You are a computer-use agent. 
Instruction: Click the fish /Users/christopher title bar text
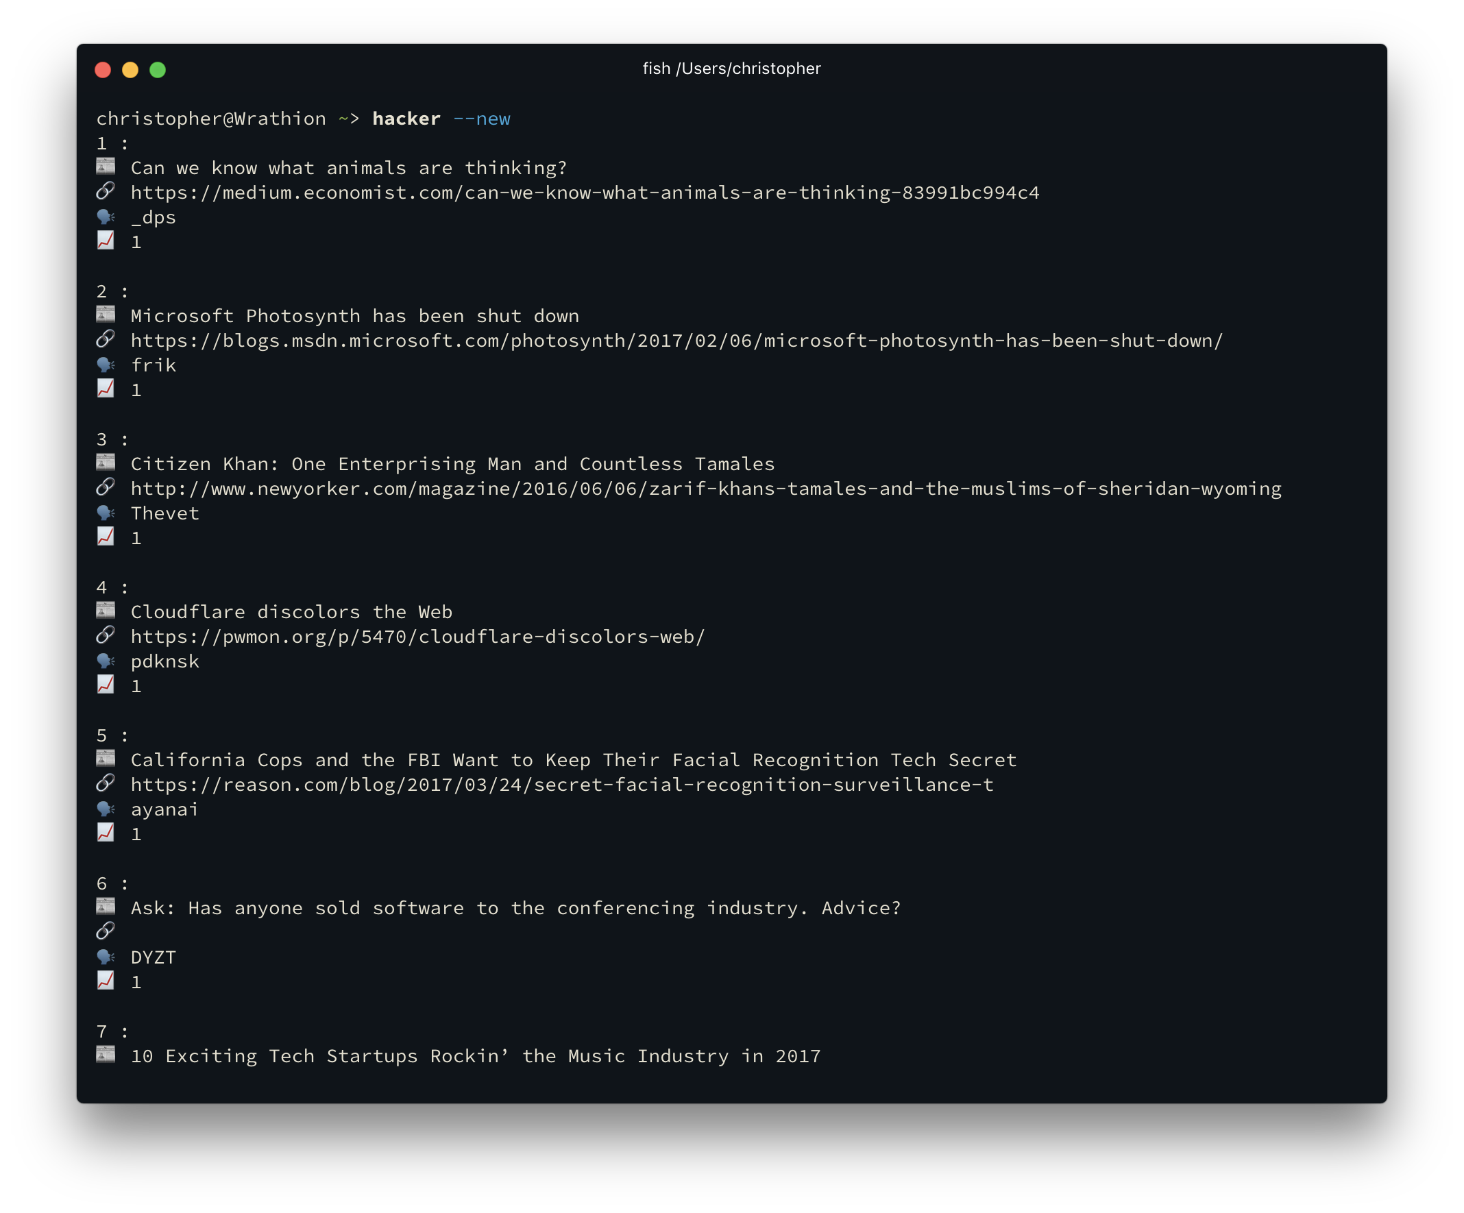tap(732, 69)
